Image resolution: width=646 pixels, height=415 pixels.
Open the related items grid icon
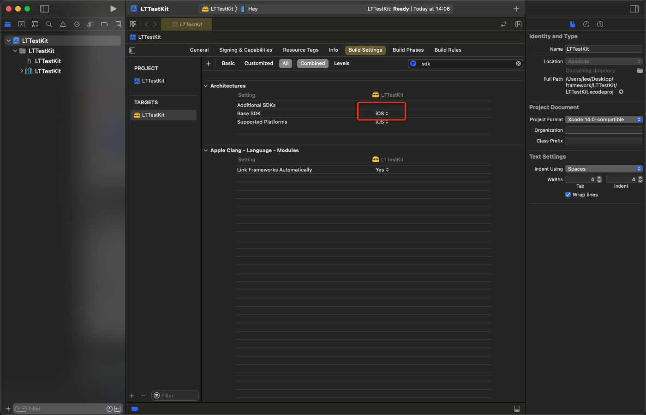(x=133, y=24)
